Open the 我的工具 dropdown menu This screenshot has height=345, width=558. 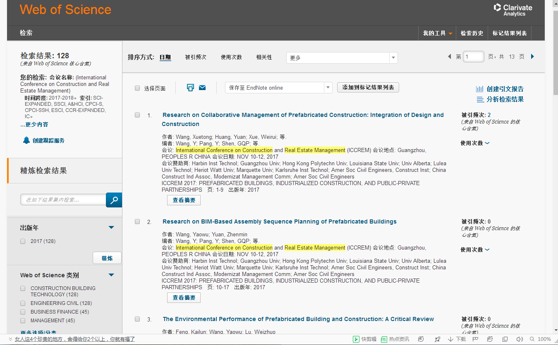pyautogui.click(x=437, y=33)
